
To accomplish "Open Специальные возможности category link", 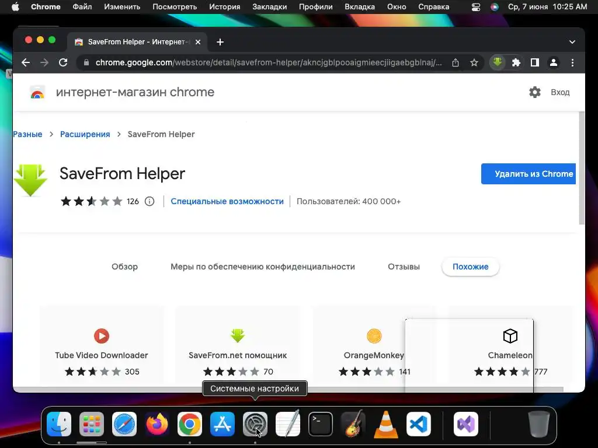I will click(x=227, y=201).
